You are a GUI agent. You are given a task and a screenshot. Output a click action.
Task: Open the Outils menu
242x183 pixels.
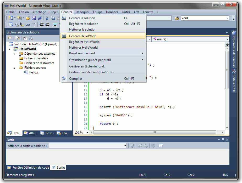[x=126, y=12]
